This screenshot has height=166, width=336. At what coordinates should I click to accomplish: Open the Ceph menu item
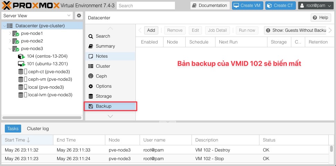point(110,76)
